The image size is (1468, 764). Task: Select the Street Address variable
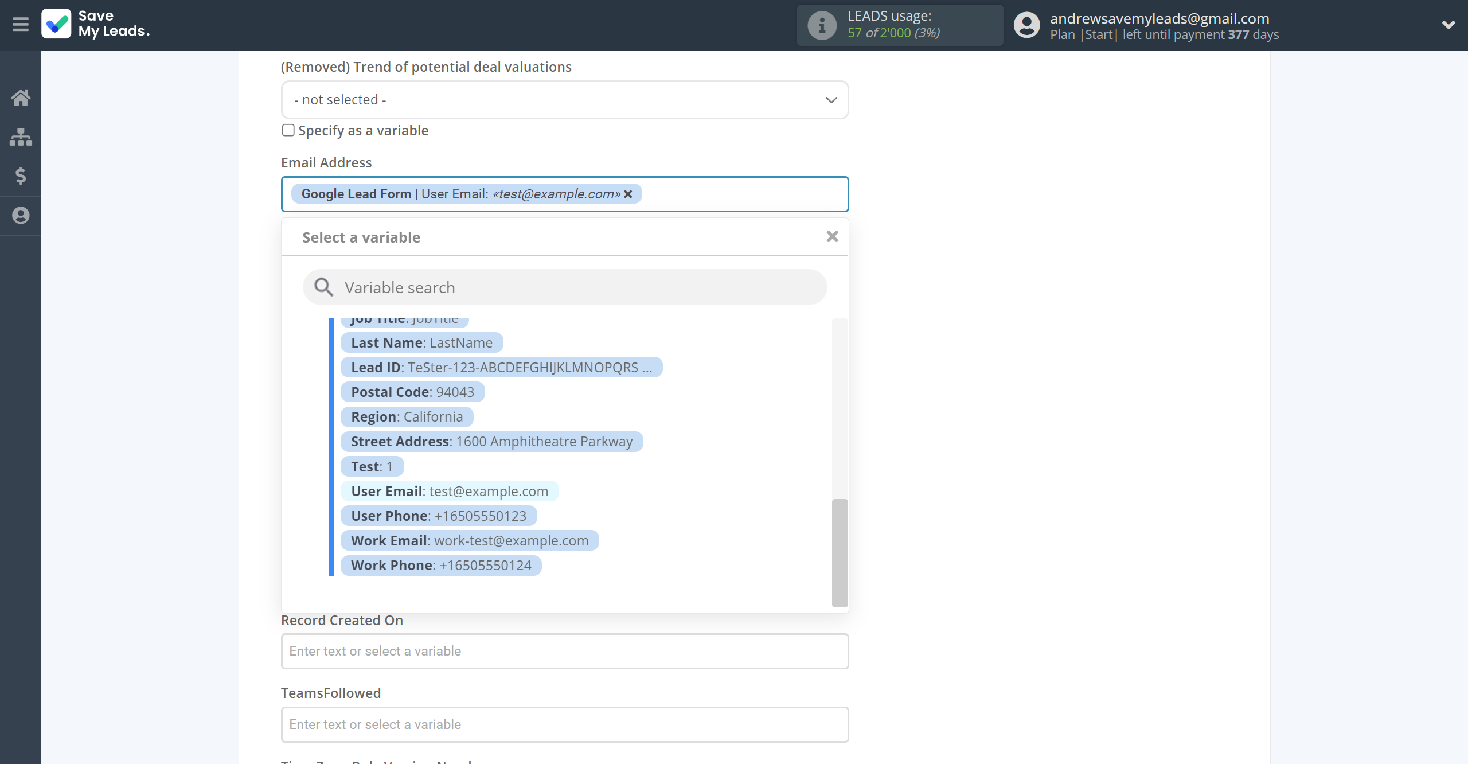492,442
